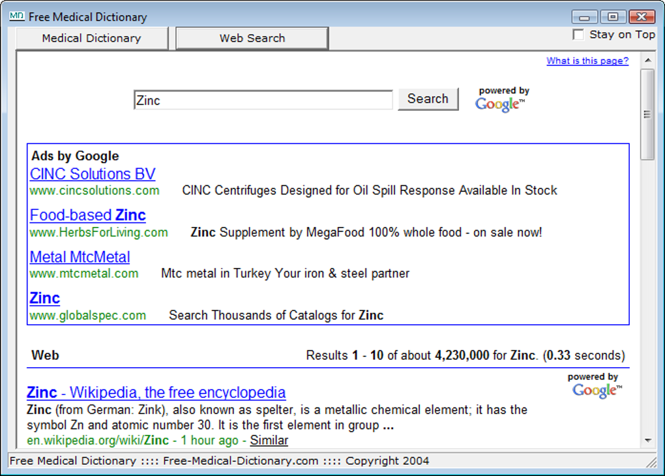Click the Zinc search input field
Viewport: 665px width, 476px height.
tap(263, 100)
